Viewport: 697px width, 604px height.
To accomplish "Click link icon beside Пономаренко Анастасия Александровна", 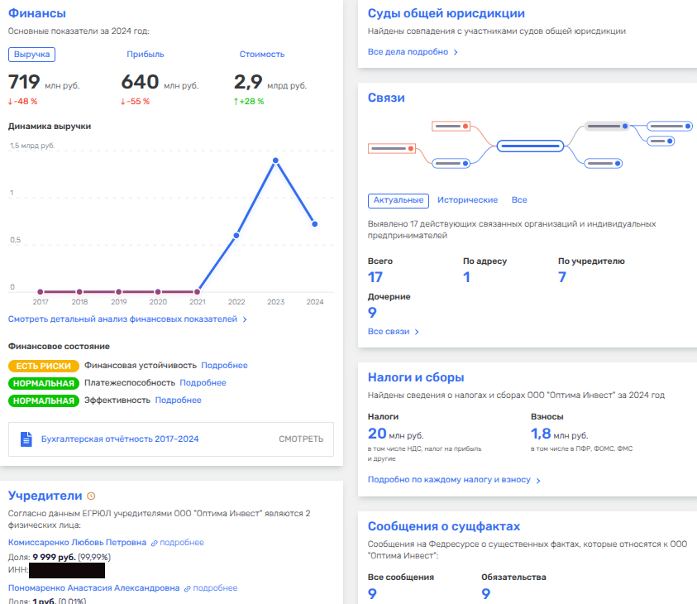I will pos(189,588).
